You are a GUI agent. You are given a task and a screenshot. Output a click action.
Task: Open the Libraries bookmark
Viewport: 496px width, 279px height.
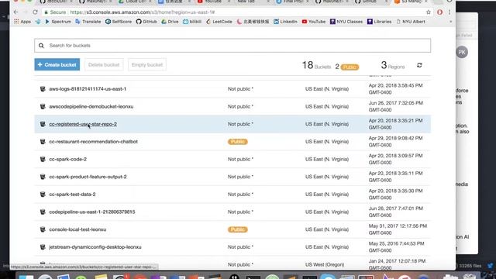click(379, 22)
